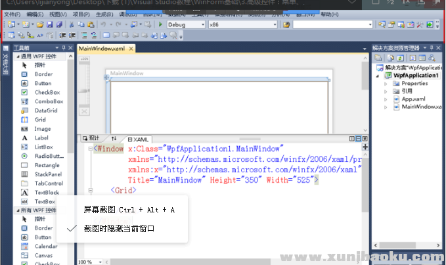Click 屏幕截图 Ctrl + Alt + A

pos(129,209)
